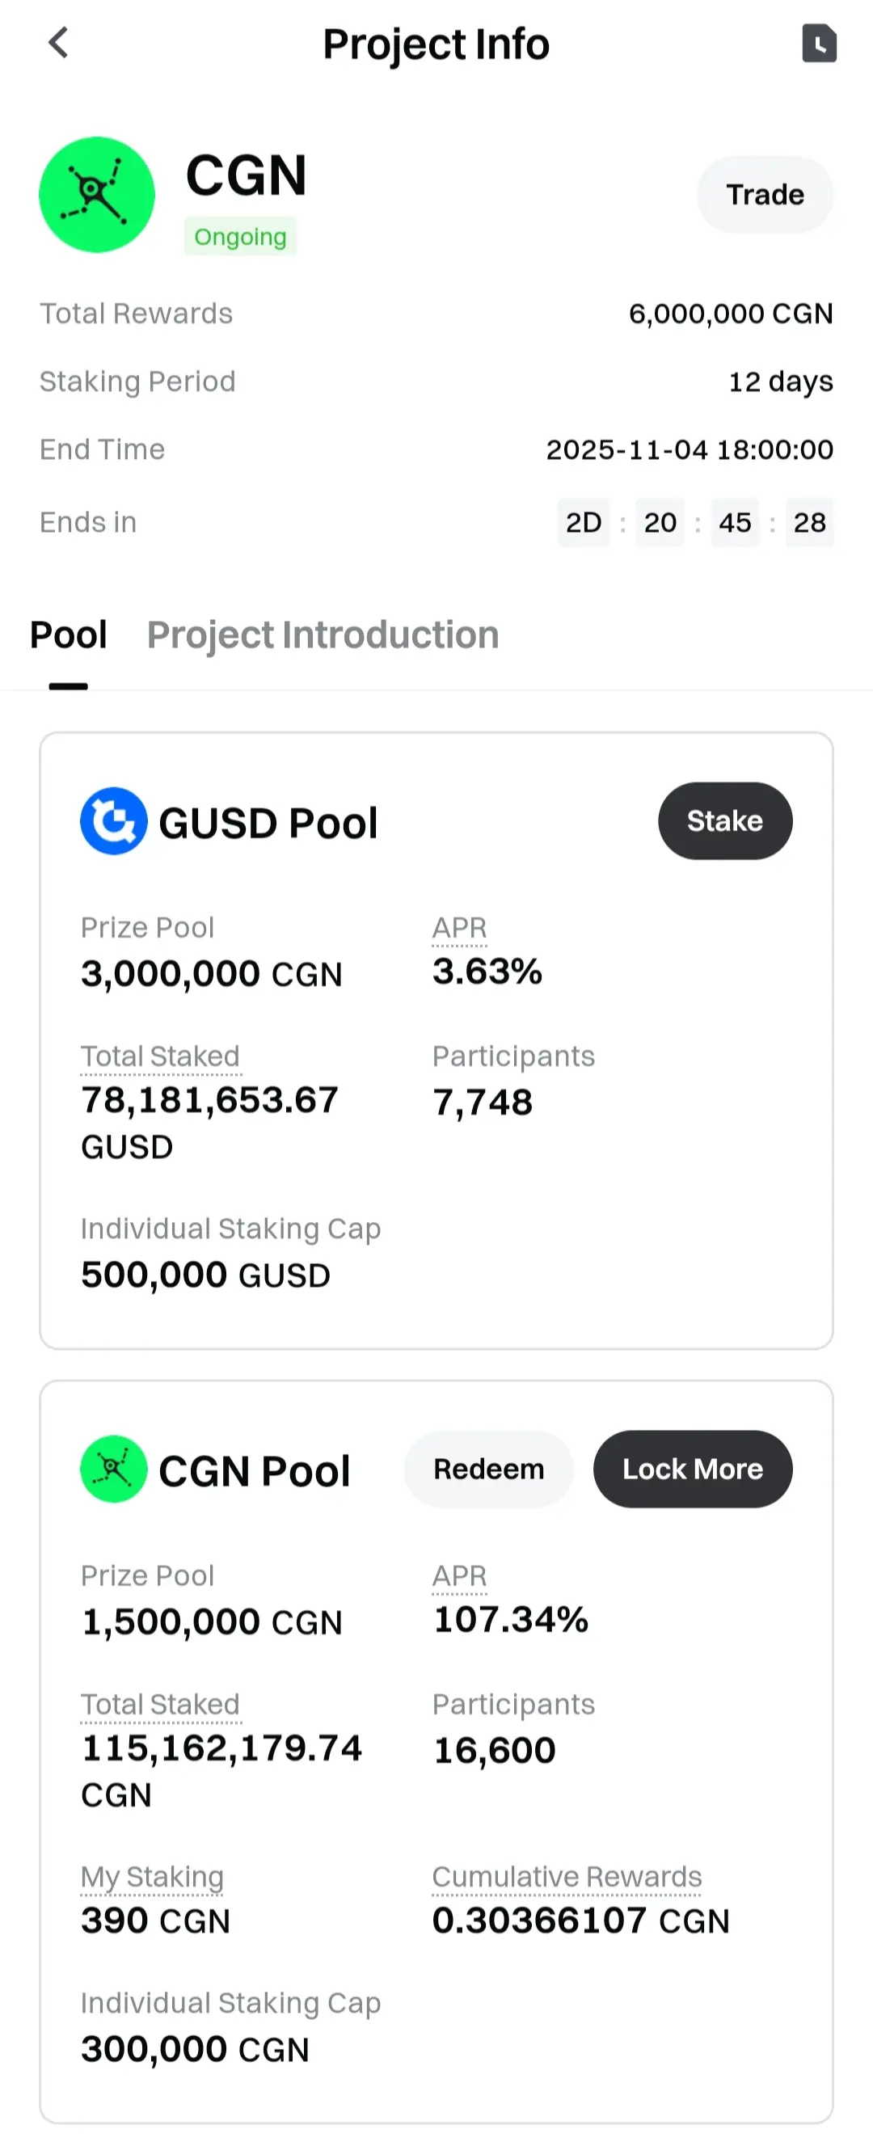Tap the large CGN project logo
The image size is (873, 2142).
pyautogui.click(x=97, y=195)
